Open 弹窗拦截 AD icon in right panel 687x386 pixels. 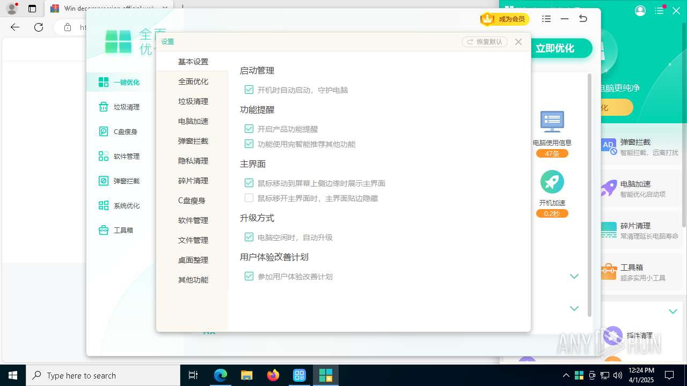(x=609, y=146)
